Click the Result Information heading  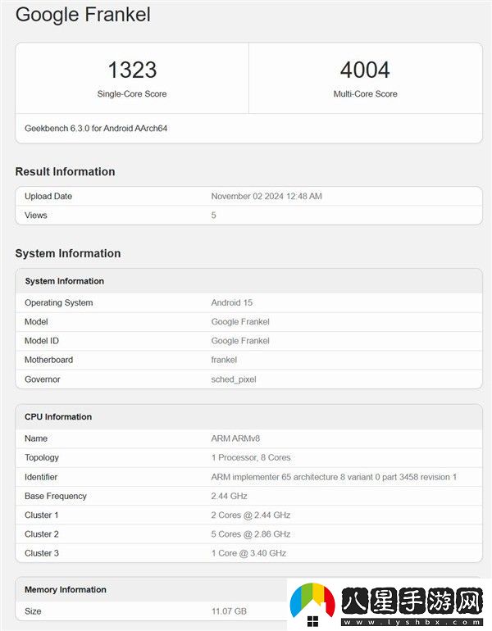pos(65,171)
